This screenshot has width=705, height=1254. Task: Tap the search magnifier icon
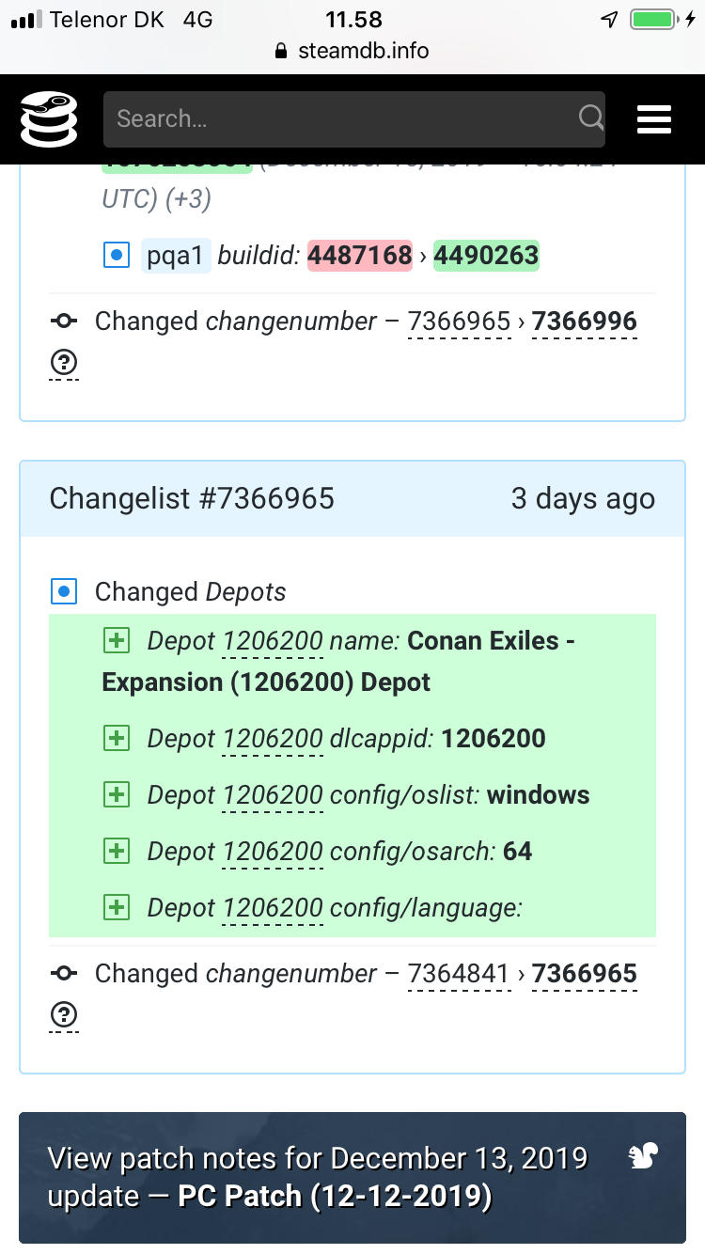tap(590, 118)
